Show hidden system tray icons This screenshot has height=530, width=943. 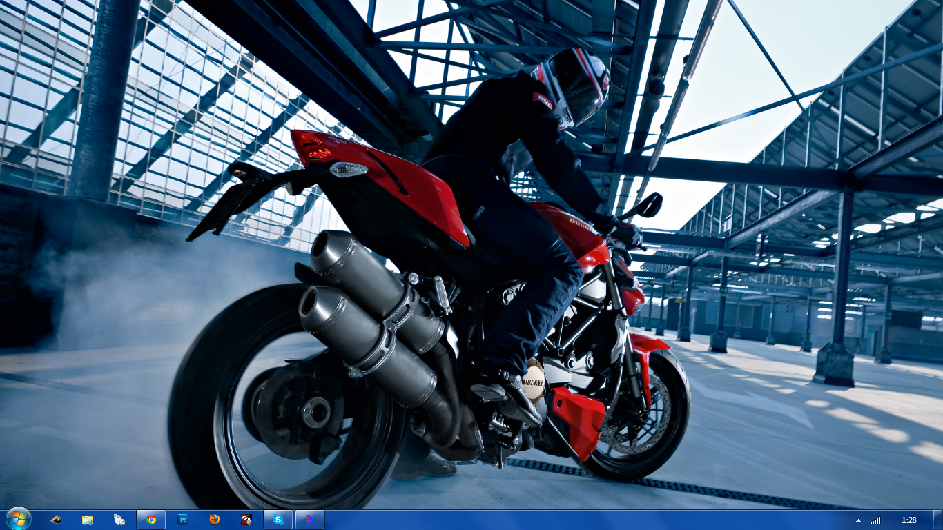click(x=858, y=520)
